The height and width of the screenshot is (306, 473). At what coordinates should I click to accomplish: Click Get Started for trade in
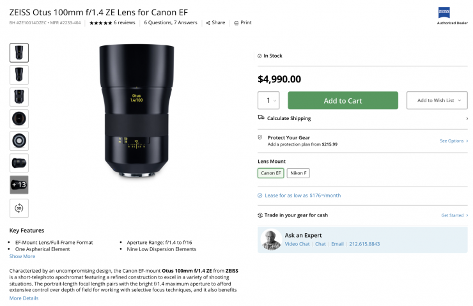454,215
